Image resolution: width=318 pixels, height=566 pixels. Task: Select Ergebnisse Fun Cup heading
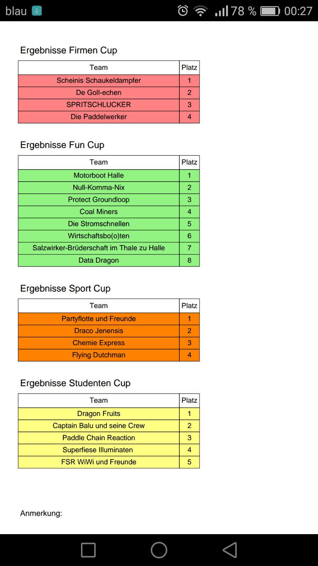click(62, 145)
